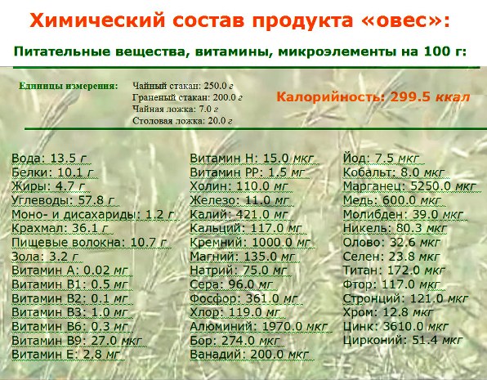Open 'Натрий: 75.0 мг' link
The image size is (487, 380).
[239, 270]
